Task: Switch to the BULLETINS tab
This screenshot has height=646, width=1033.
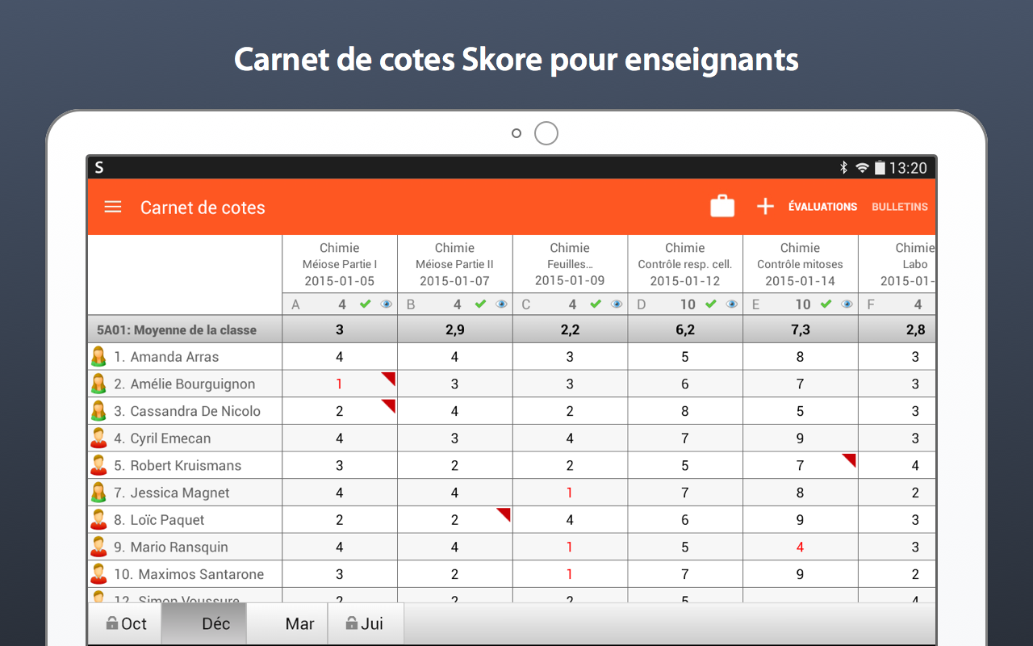Action: click(899, 207)
